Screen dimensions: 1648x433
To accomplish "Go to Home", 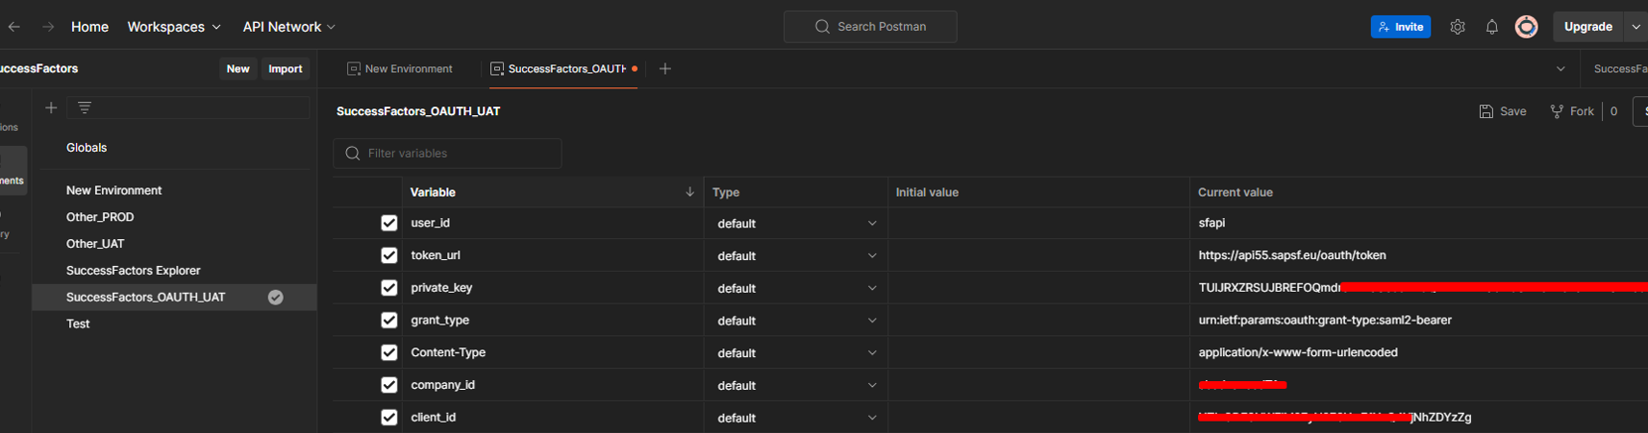I will (x=89, y=27).
